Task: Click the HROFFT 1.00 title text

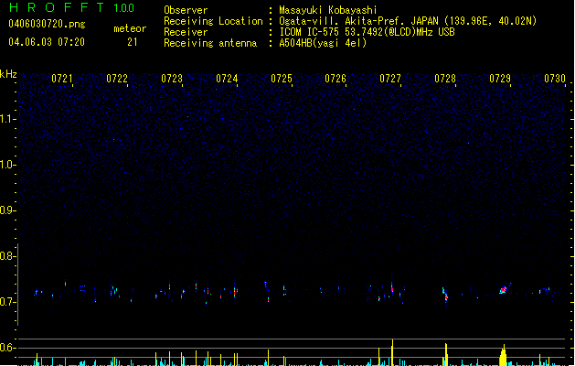Action: pos(71,7)
